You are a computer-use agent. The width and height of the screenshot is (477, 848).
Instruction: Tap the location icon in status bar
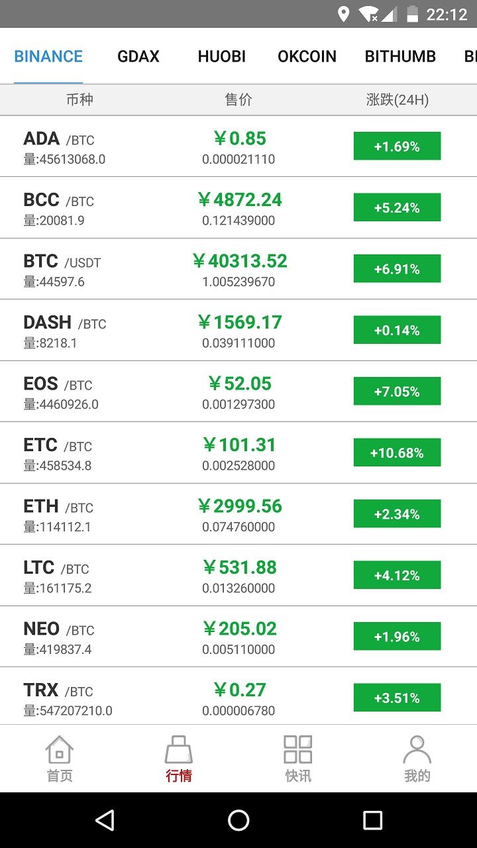click(343, 14)
